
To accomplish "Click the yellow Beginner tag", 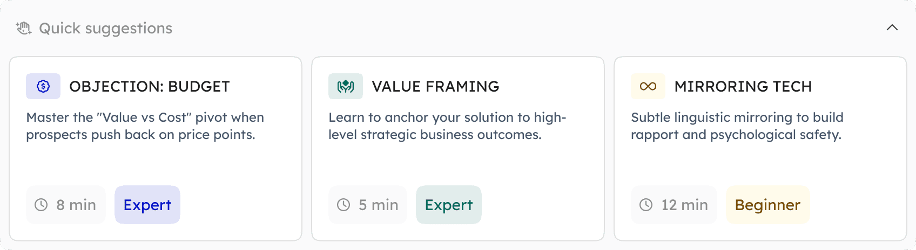I will click(768, 205).
